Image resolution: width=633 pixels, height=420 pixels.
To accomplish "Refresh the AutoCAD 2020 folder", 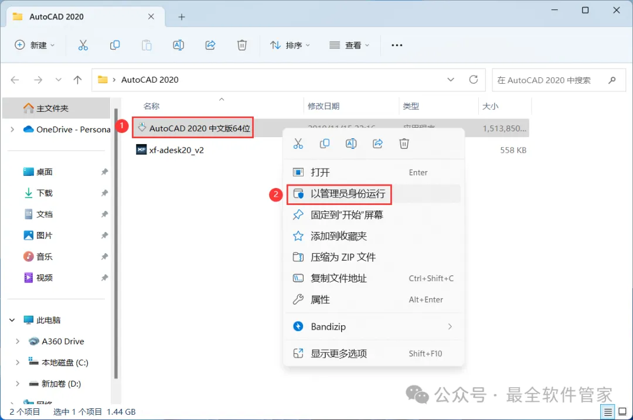I will coord(474,80).
